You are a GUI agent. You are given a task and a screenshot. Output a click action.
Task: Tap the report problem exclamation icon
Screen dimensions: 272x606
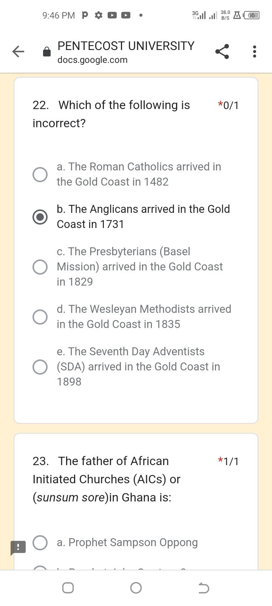coord(18,547)
